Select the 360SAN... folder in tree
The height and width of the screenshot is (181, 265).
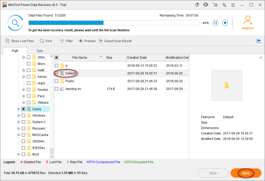[x=40, y=141]
